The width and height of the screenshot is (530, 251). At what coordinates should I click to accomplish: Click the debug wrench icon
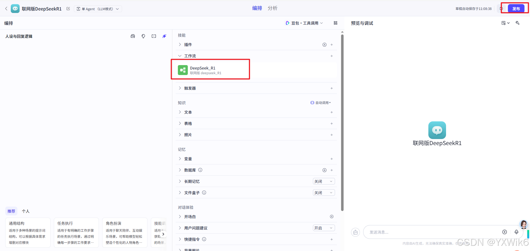[x=518, y=23]
